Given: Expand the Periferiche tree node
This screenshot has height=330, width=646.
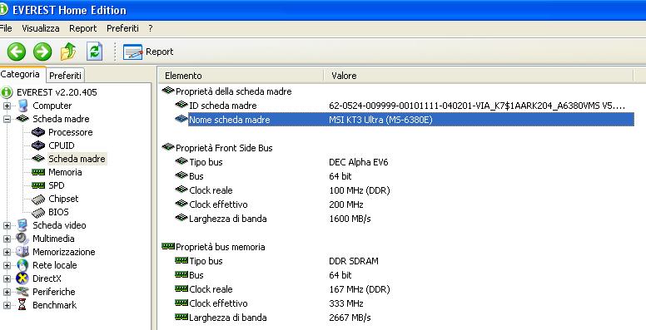Looking at the screenshot, I should tap(7, 292).
